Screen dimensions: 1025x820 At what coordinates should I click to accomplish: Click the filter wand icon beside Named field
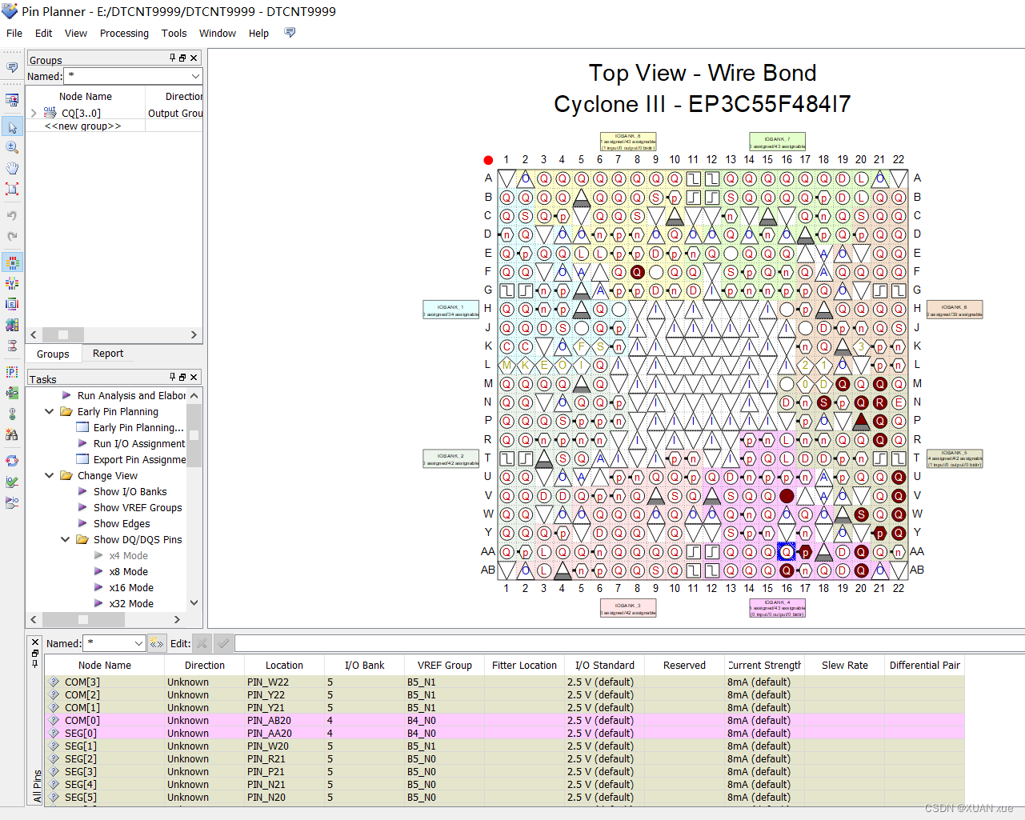[156, 643]
